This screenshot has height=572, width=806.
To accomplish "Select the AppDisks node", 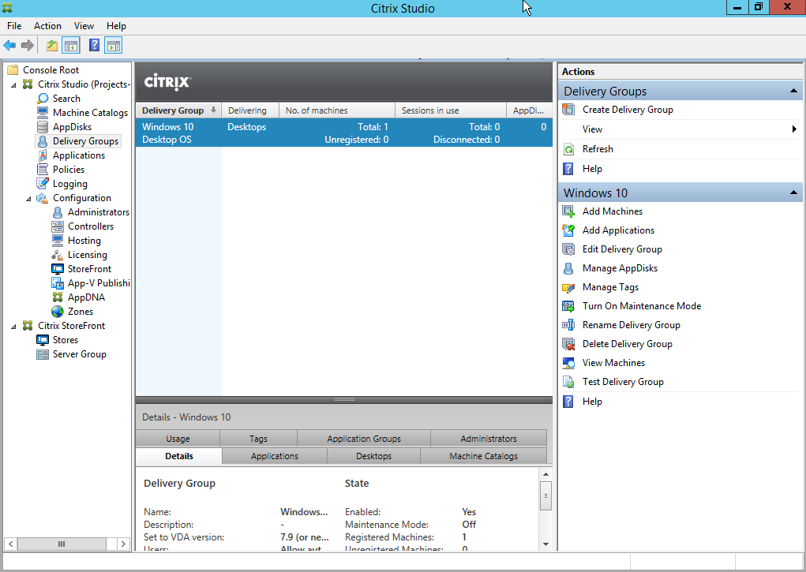I will [72, 126].
